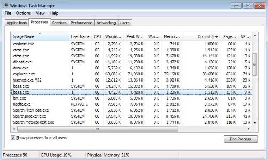Click the horizontal scrollbar right arrow
Screen dimensions: 268x160
[249, 129]
